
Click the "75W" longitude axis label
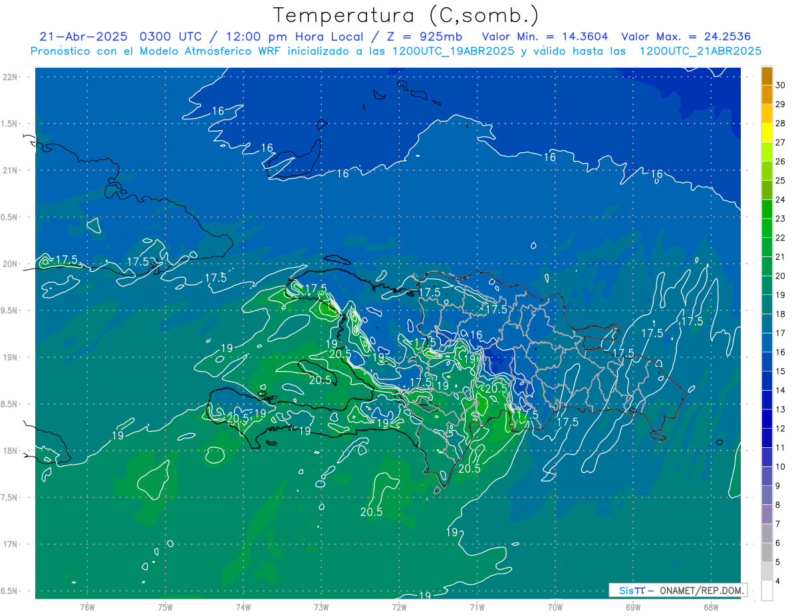[x=166, y=607]
